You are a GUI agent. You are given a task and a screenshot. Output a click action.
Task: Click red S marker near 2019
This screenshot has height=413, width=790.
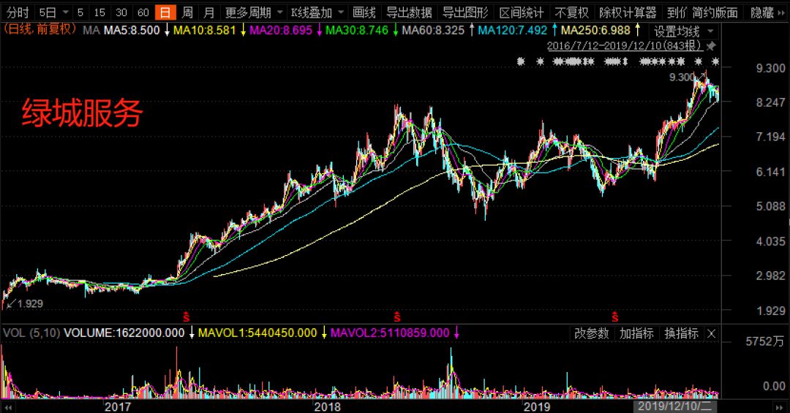[614, 317]
